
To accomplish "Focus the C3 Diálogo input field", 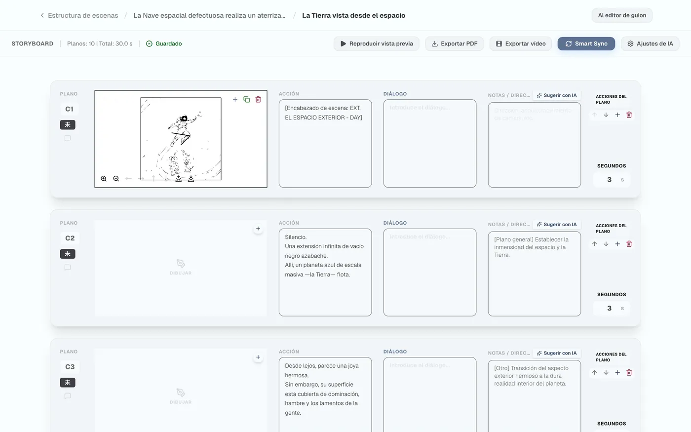I will [430, 395].
